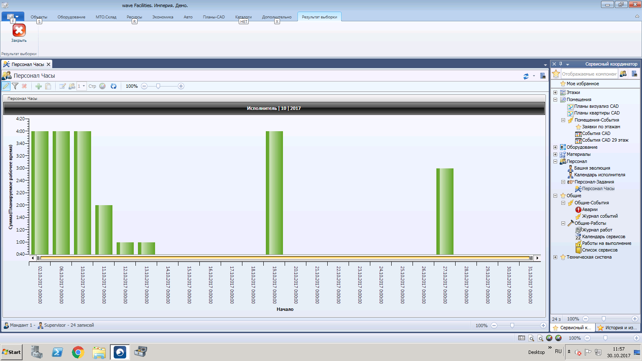This screenshot has height=361, width=642.
Task: Collapse the Персонал tree node
Action: coord(555,161)
